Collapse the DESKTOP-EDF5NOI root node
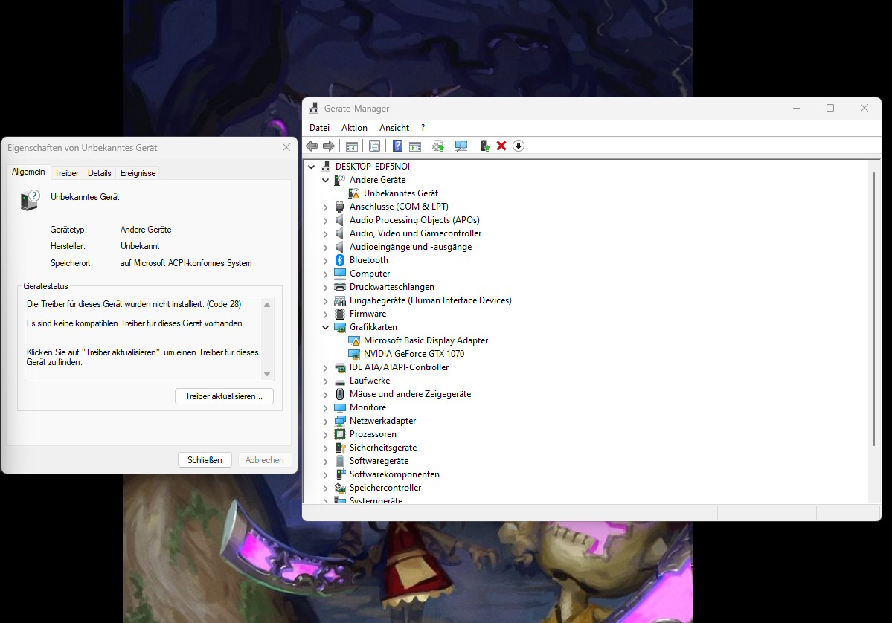The height and width of the screenshot is (623, 892). (x=311, y=167)
